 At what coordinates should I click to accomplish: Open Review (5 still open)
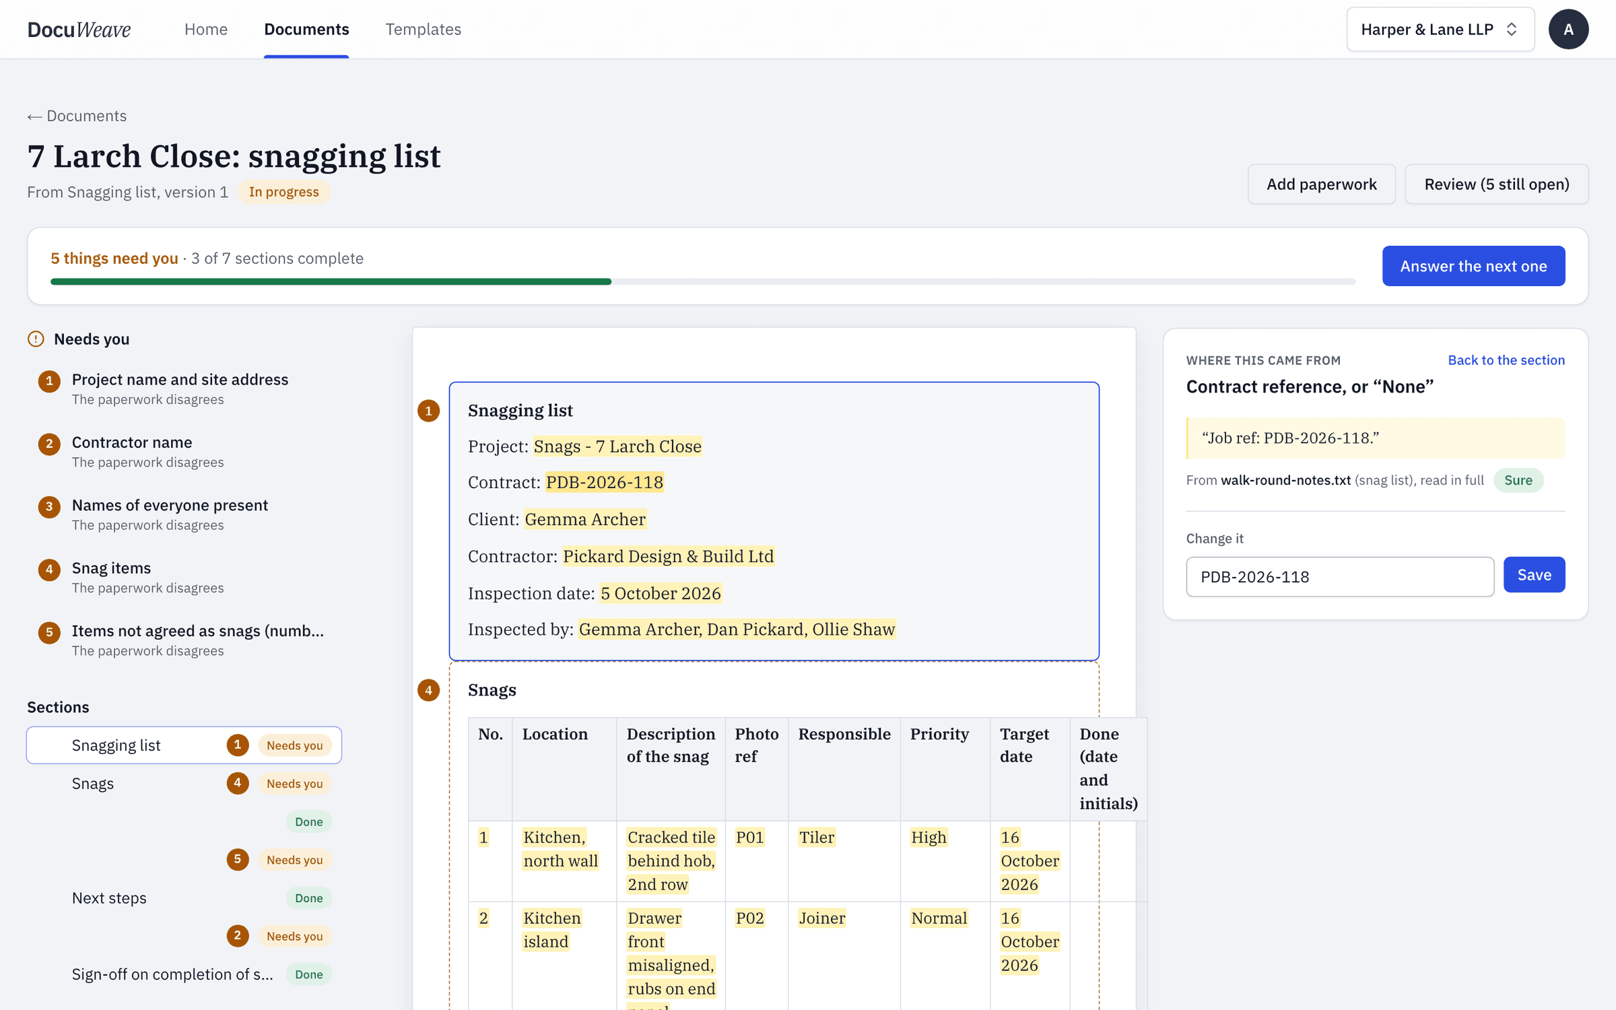(x=1496, y=184)
